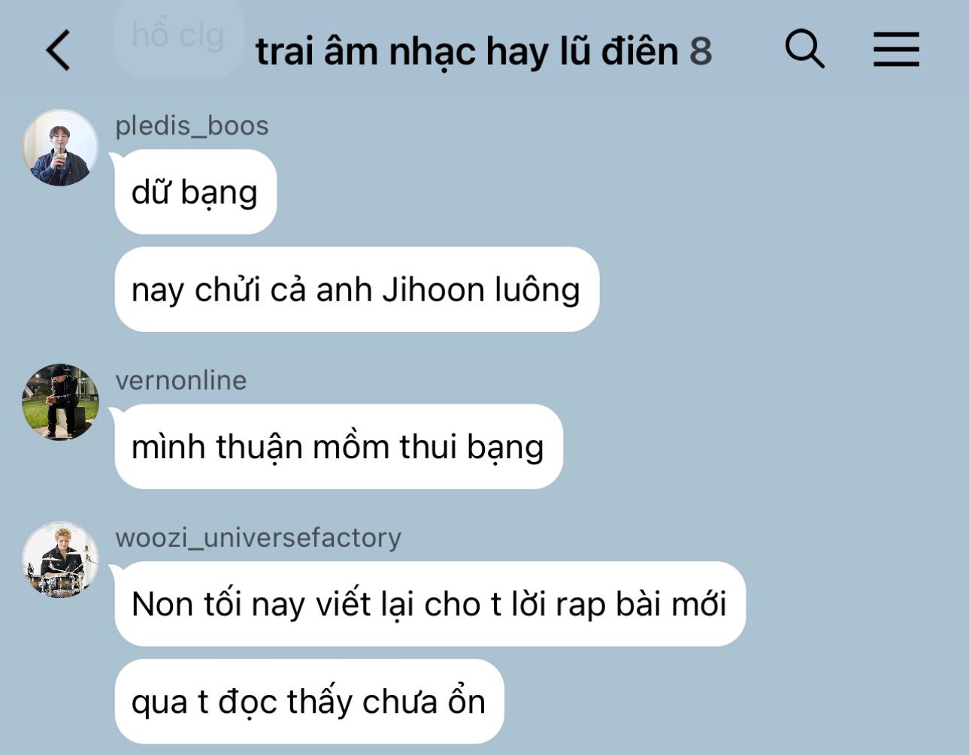Tap the pledis_boos profile picture
969x755 pixels.
[x=60, y=147]
